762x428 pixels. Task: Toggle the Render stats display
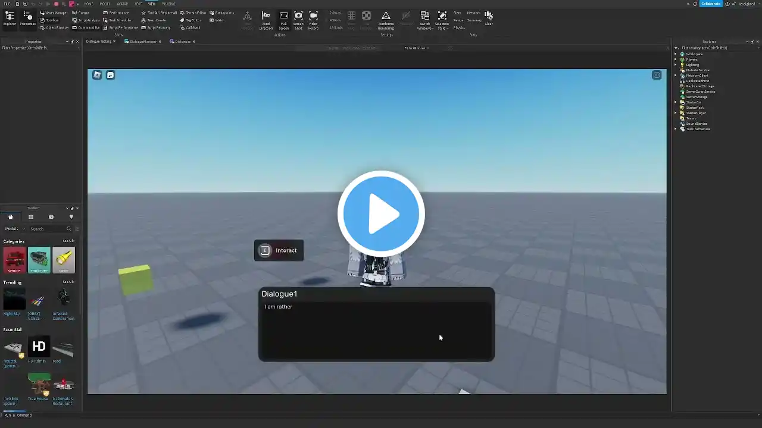(459, 20)
